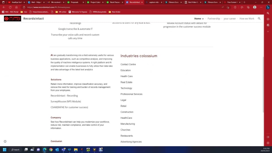The height and width of the screenshot is (153, 272).
Task: Add a sidebar app with plus icon
Action: tap(268, 32)
